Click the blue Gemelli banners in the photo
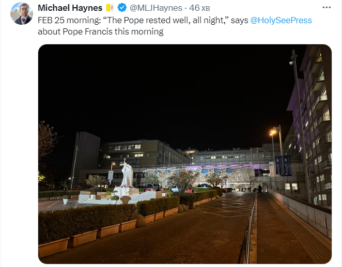The image size is (342, 267). click(x=283, y=165)
